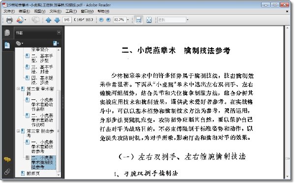Open the find box dropdown arrow
Image resolution: width=295 pixels, height=184 pixels.
(x=187, y=20)
